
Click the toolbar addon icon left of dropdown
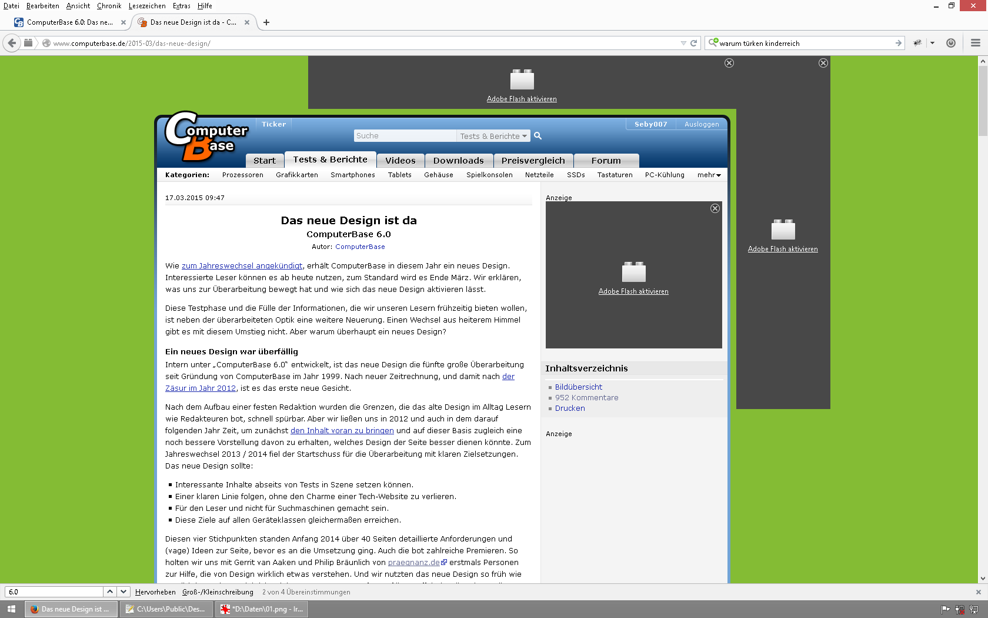pyautogui.click(x=917, y=43)
